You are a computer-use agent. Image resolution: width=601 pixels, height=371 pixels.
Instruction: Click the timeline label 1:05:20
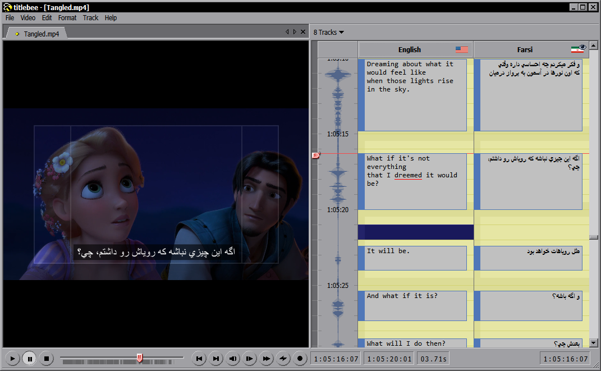pyautogui.click(x=338, y=210)
